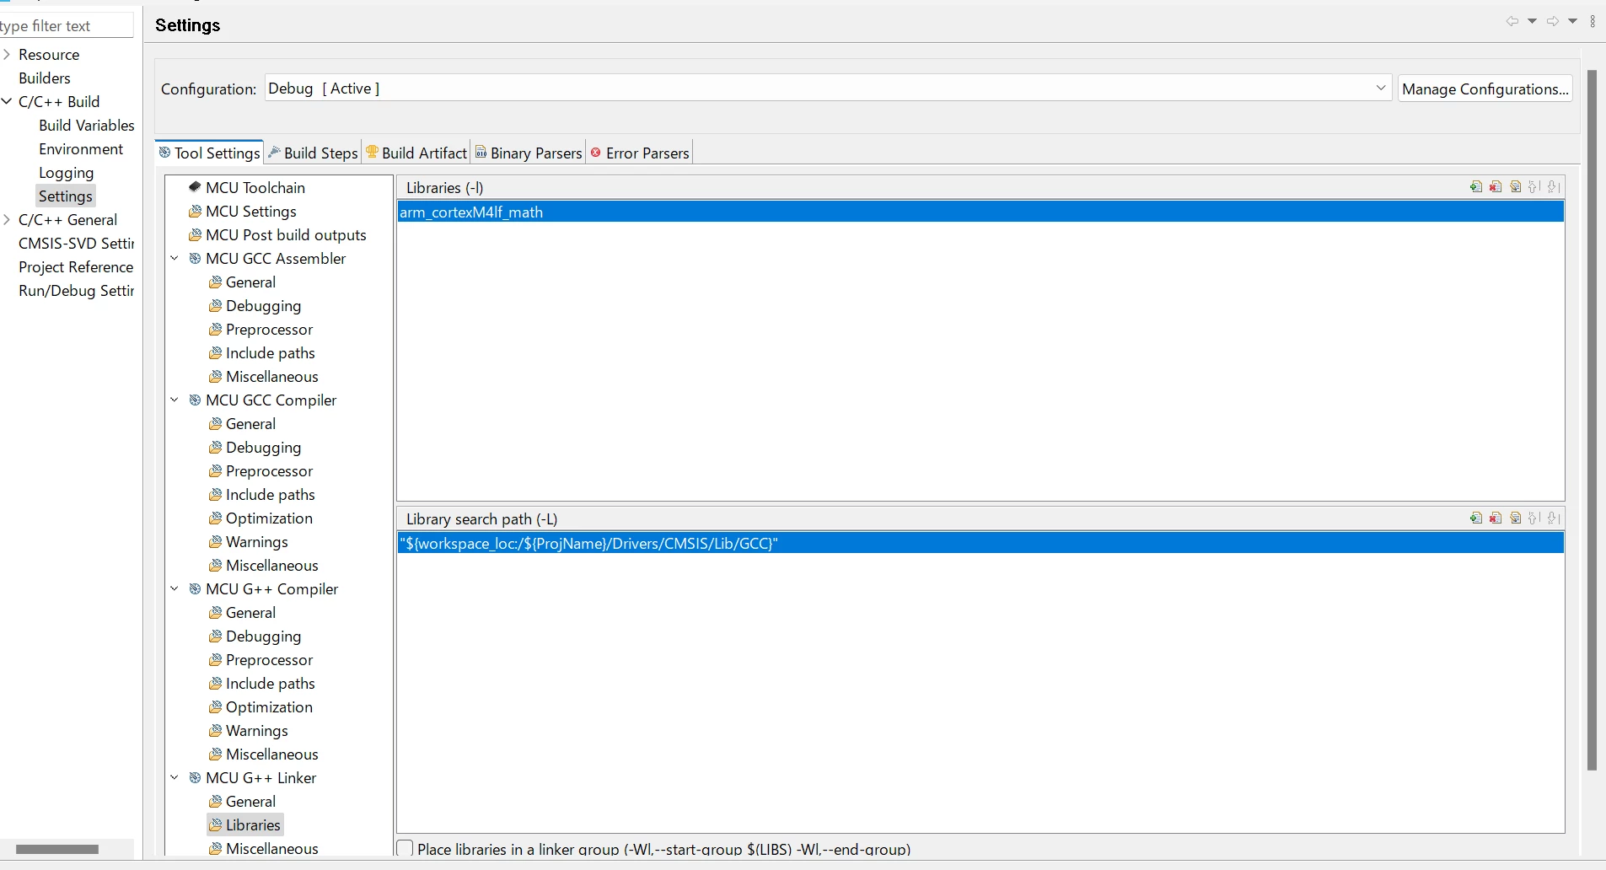The width and height of the screenshot is (1606, 870).
Task: Open the Run/Debug Settings page
Action: coord(76,291)
